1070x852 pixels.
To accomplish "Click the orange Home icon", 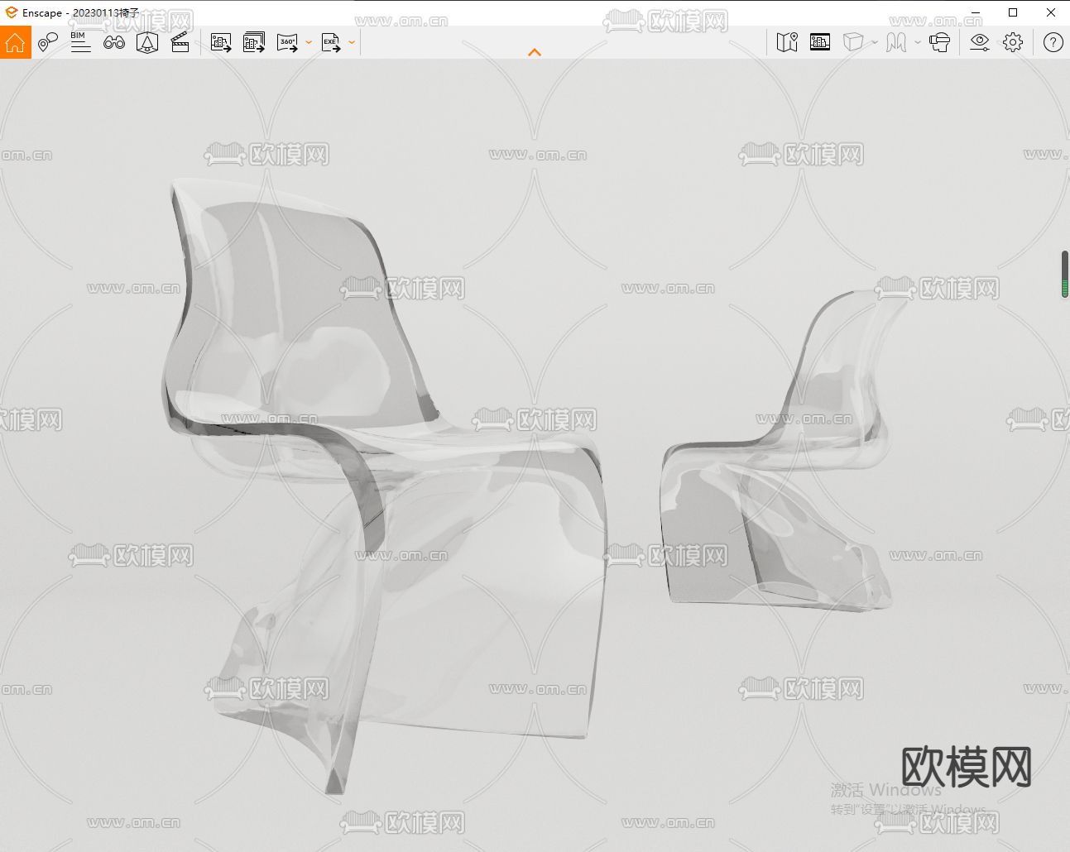I will (x=15, y=42).
